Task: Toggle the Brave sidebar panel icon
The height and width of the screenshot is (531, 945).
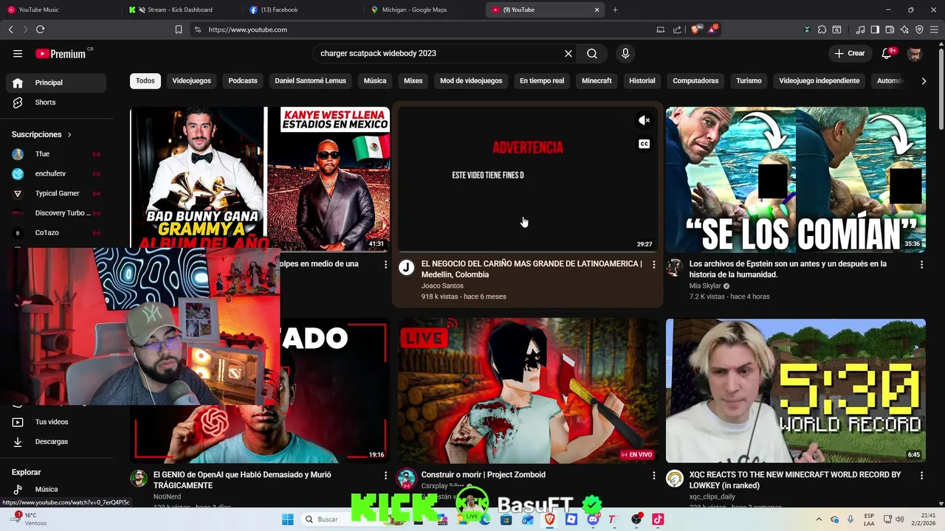Action: 875,29
